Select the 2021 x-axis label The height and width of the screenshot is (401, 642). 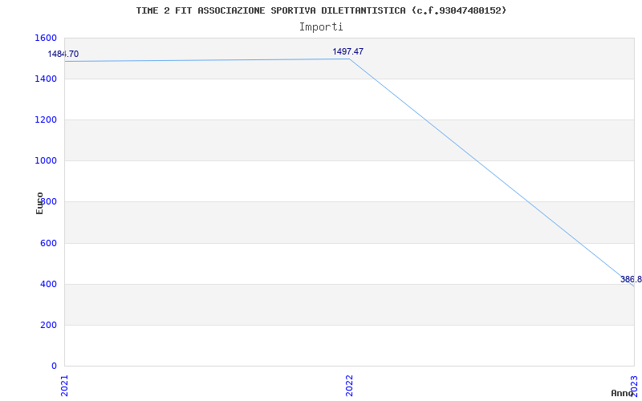tap(65, 386)
